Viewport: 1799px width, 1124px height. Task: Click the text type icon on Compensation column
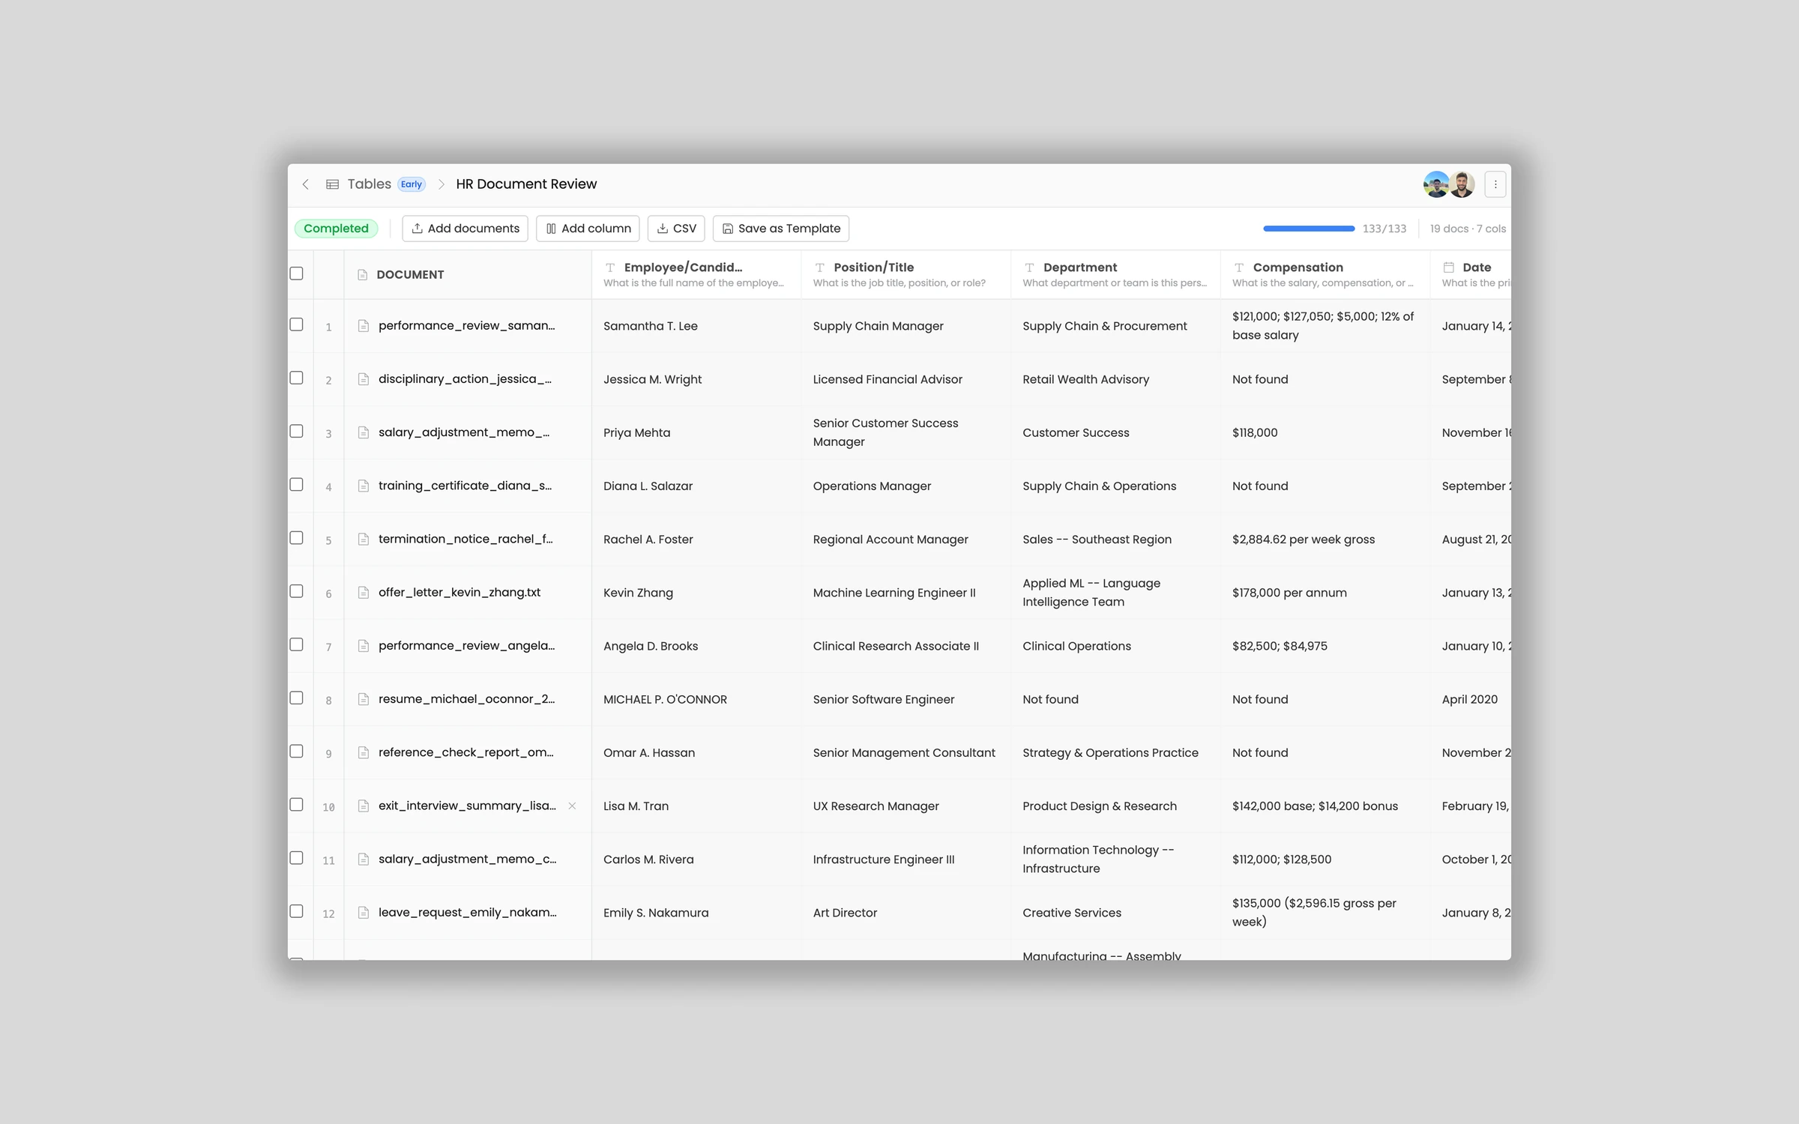pyautogui.click(x=1239, y=268)
